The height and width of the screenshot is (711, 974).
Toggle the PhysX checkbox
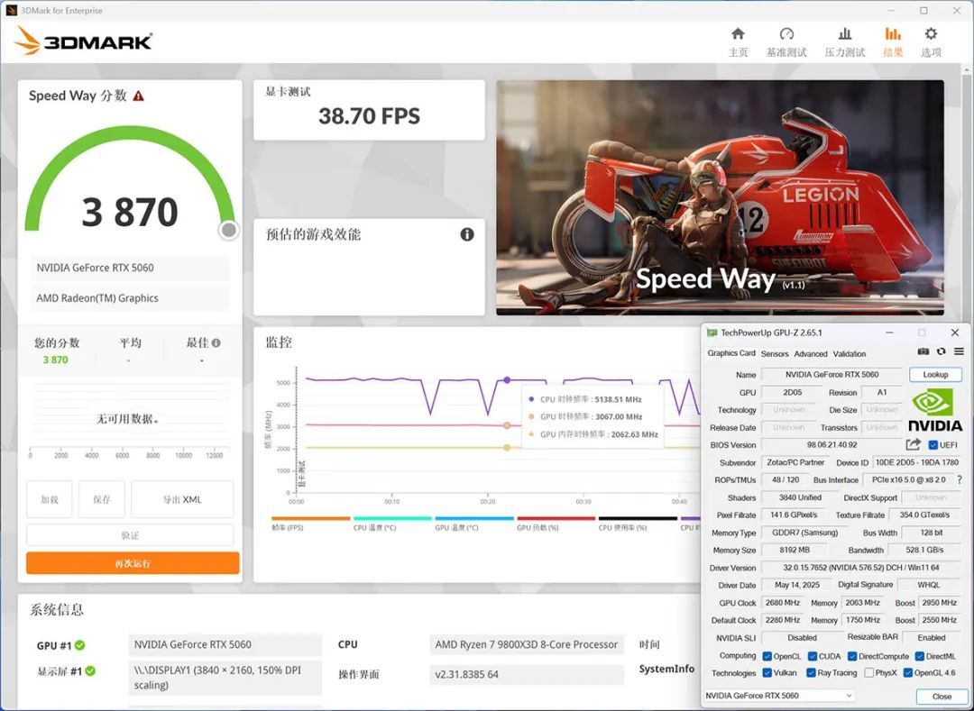coord(869,672)
